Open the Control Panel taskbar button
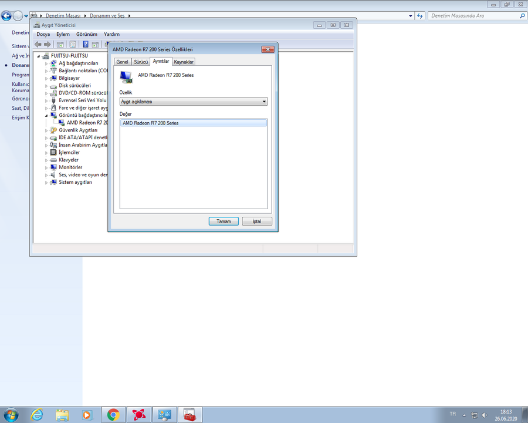Viewport: 528px width, 423px height. pyautogui.click(x=165, y=415)
